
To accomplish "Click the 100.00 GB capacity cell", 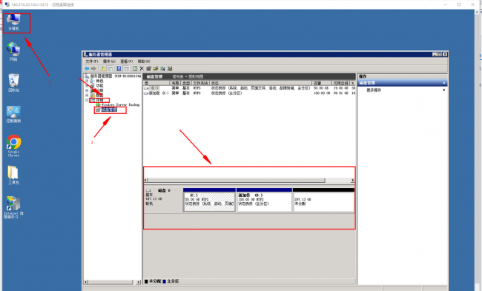I will click(x=322, y=93).
